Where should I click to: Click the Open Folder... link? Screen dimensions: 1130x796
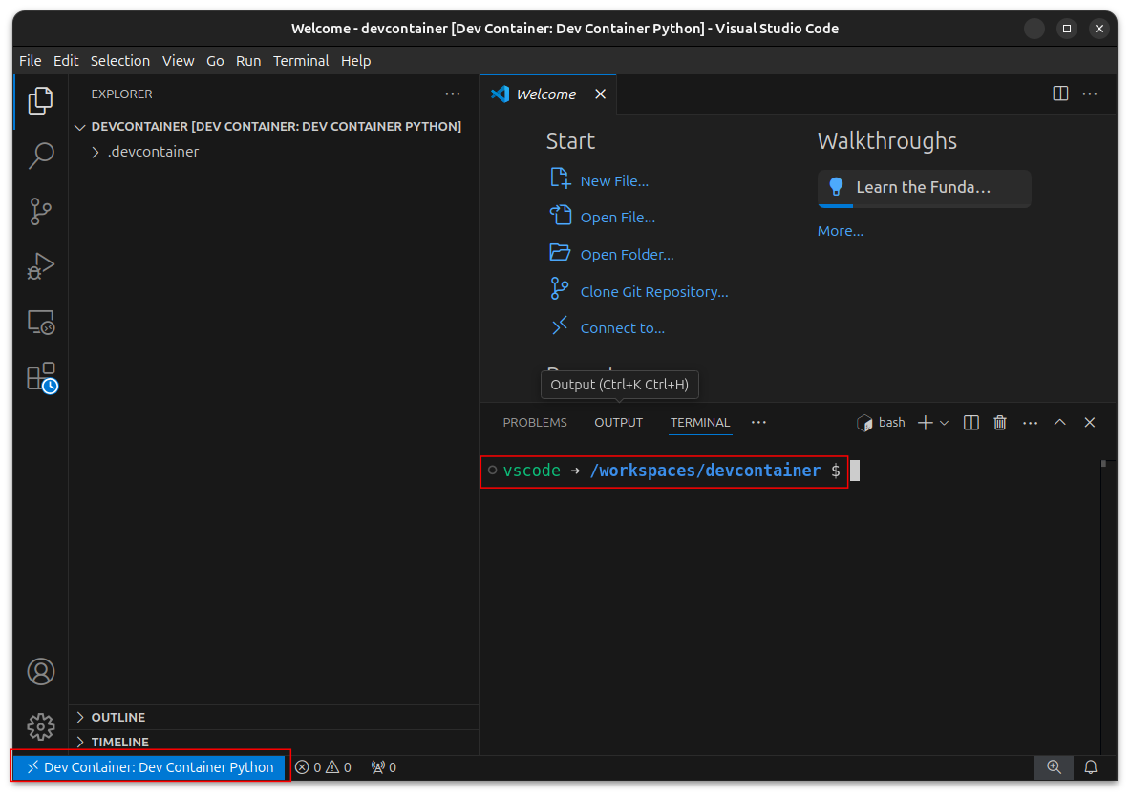click(627, 255)
